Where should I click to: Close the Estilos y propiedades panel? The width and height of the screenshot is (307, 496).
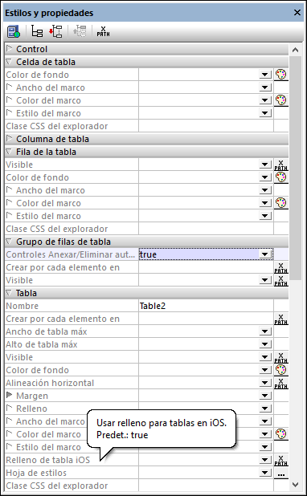297,13
